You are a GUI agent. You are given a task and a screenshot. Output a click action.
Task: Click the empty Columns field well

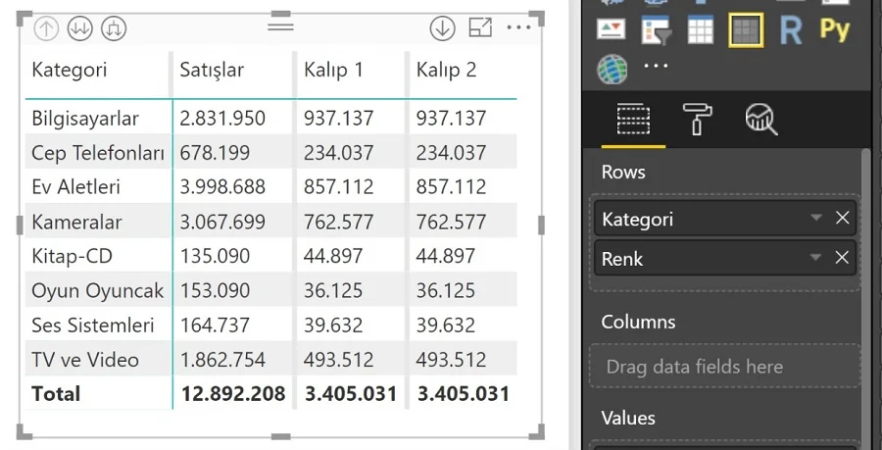point(725,367)
